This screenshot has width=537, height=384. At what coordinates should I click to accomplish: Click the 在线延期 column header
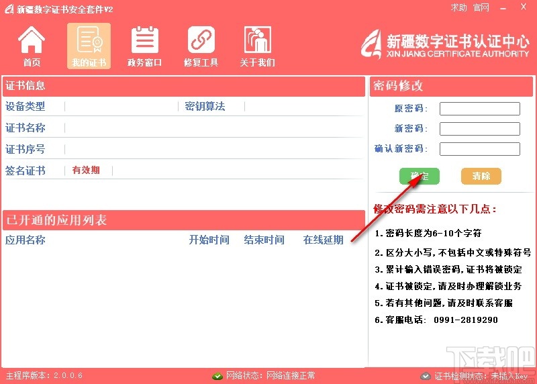tap(324, 240)
